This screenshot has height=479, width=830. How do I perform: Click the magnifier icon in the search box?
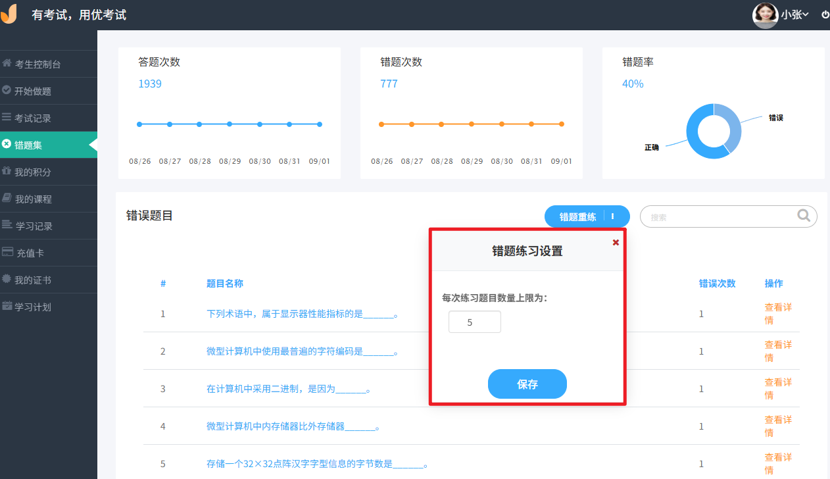(804, 216)
